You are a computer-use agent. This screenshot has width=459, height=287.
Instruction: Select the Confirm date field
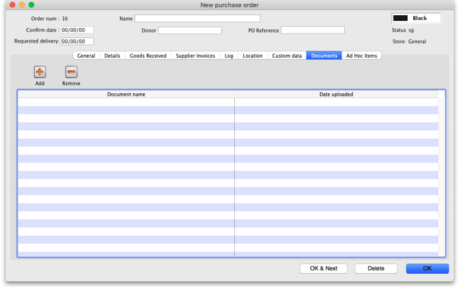click(x=77, y=30)
